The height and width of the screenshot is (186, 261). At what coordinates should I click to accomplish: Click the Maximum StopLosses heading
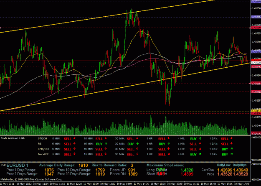[x=165, y=166]
